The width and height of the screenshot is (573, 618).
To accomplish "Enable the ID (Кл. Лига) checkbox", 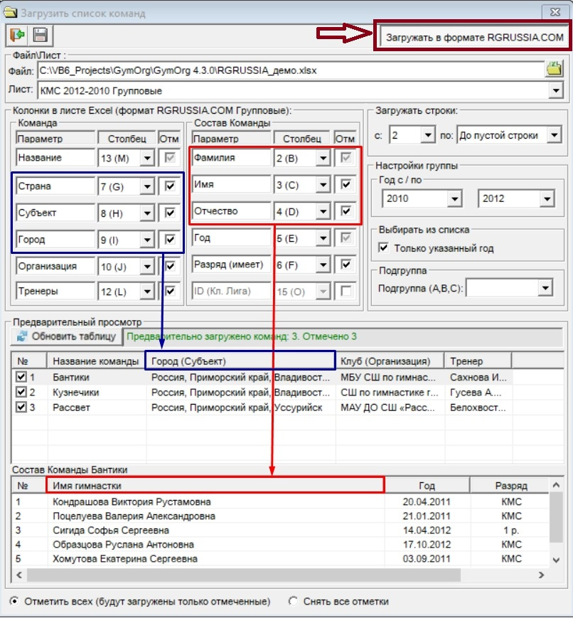I will coord(345,290).
